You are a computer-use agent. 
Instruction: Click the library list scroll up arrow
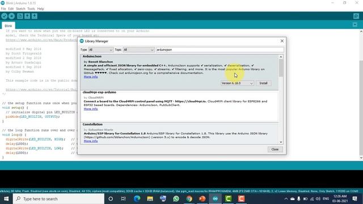click(281, 57)
